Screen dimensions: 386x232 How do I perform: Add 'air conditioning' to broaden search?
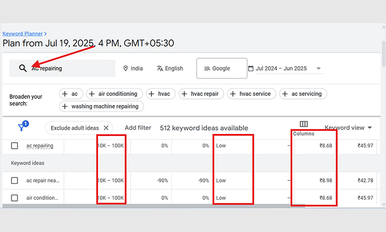tap(114, 94)
